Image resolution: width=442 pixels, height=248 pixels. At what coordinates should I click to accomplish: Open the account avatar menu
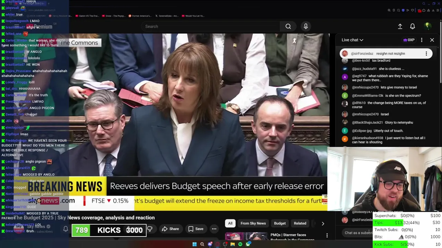click(x=427, y=26)
